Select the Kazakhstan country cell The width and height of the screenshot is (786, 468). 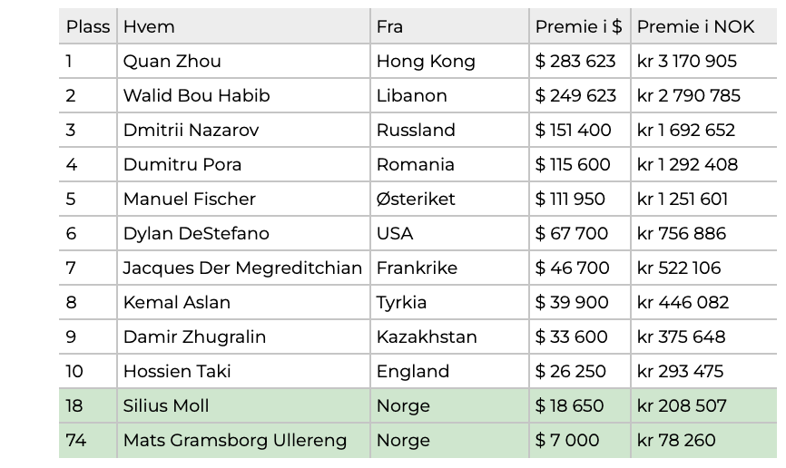[x=449, y=336]
